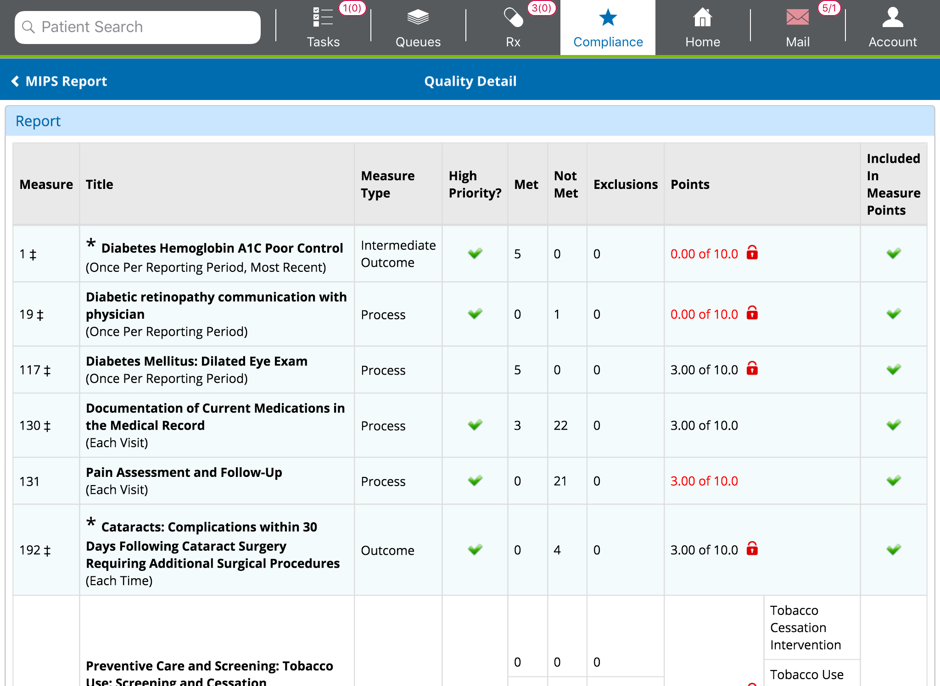Open the Queues stack icon

(418, 17)
